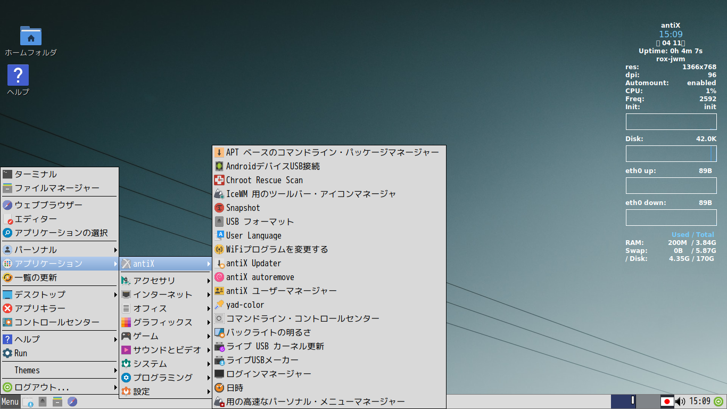Launch USB フォーマット
This screenshot has height=409, width=727.
[x=329, y=222]
